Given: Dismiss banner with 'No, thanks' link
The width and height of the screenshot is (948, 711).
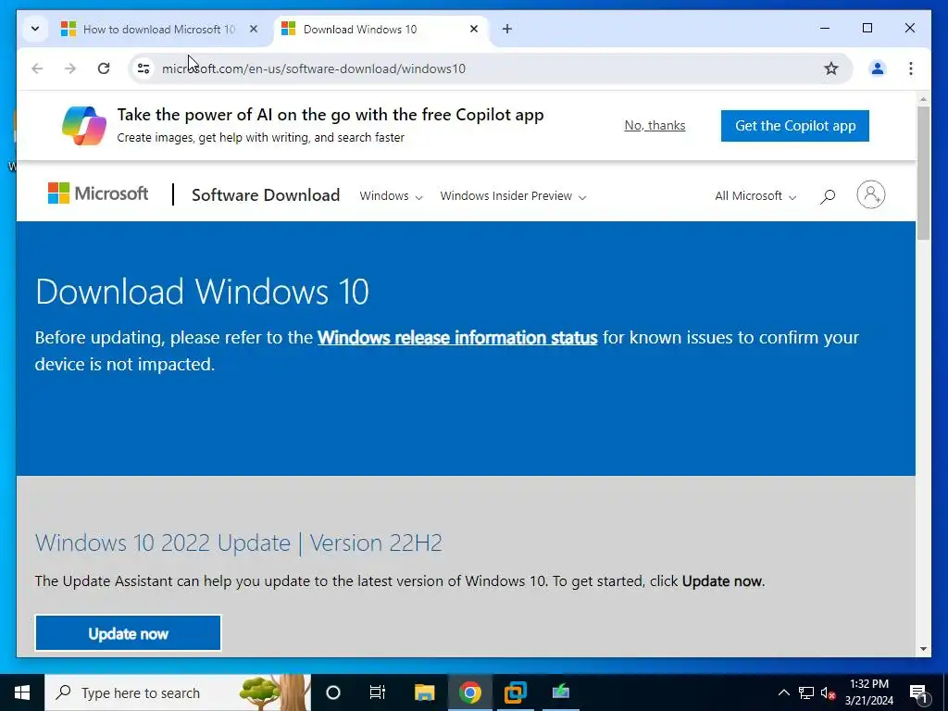Looking at the screenshot, I should (655, 125).
